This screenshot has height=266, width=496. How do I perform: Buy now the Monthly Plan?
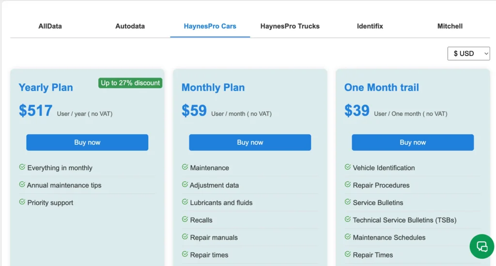tap(250, 142)
